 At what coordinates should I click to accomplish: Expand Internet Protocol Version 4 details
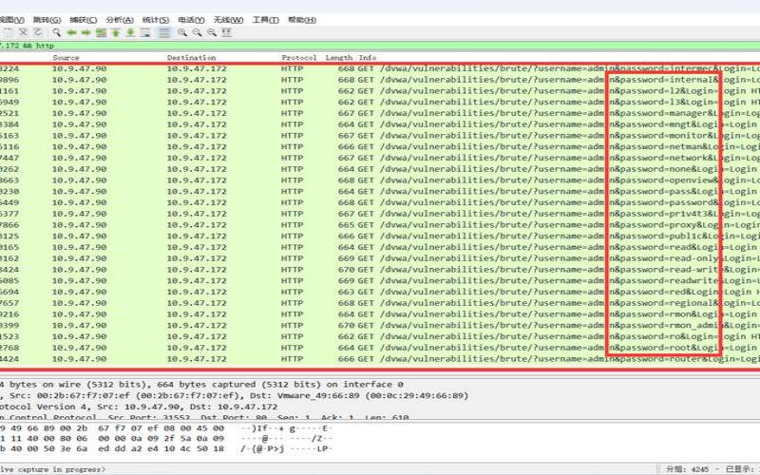(x=95, y=407)
